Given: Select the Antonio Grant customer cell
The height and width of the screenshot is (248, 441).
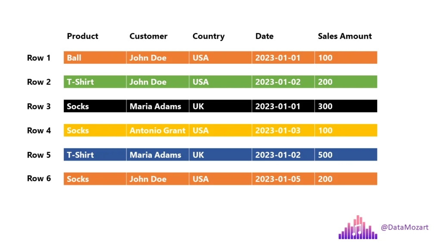Looking at the screenshot, I should click(x=158, y=130).
